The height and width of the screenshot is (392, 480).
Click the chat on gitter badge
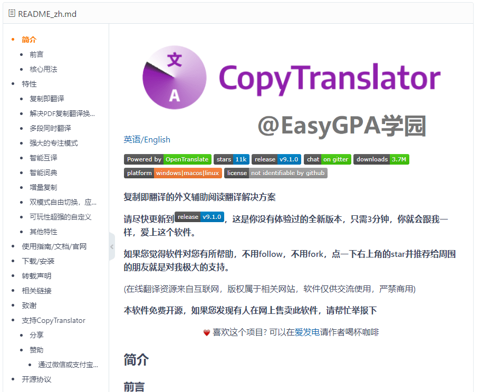[x=326, y=159]
